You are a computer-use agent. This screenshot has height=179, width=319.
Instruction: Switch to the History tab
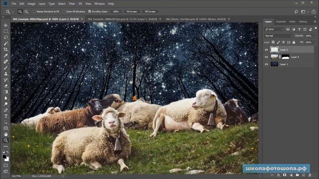point(303,21)
